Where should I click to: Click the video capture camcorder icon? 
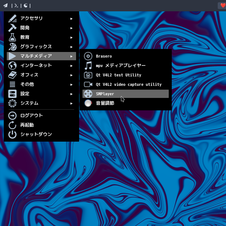[88, 84]
